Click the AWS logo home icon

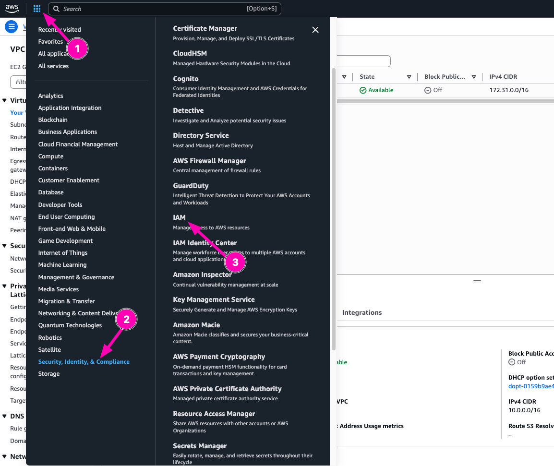12,9
